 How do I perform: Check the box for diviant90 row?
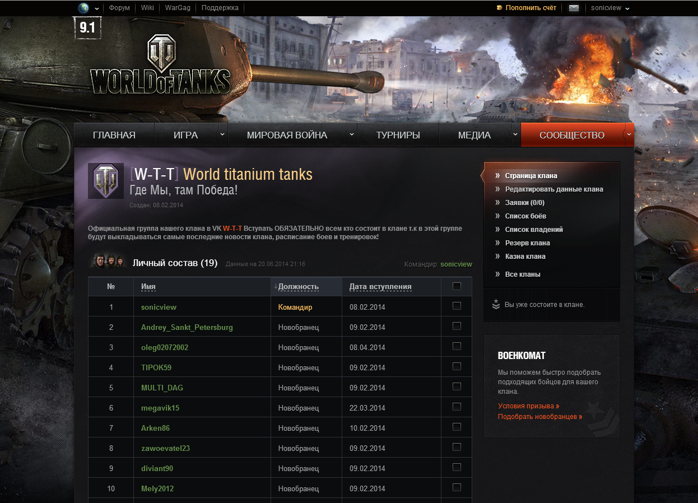coord(457,467)
